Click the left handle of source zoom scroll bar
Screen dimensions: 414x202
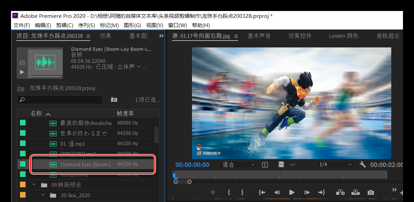(176, 182)
